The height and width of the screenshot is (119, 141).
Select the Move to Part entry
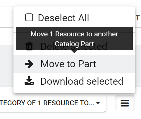pyautogui.click(x=74, y=64)
